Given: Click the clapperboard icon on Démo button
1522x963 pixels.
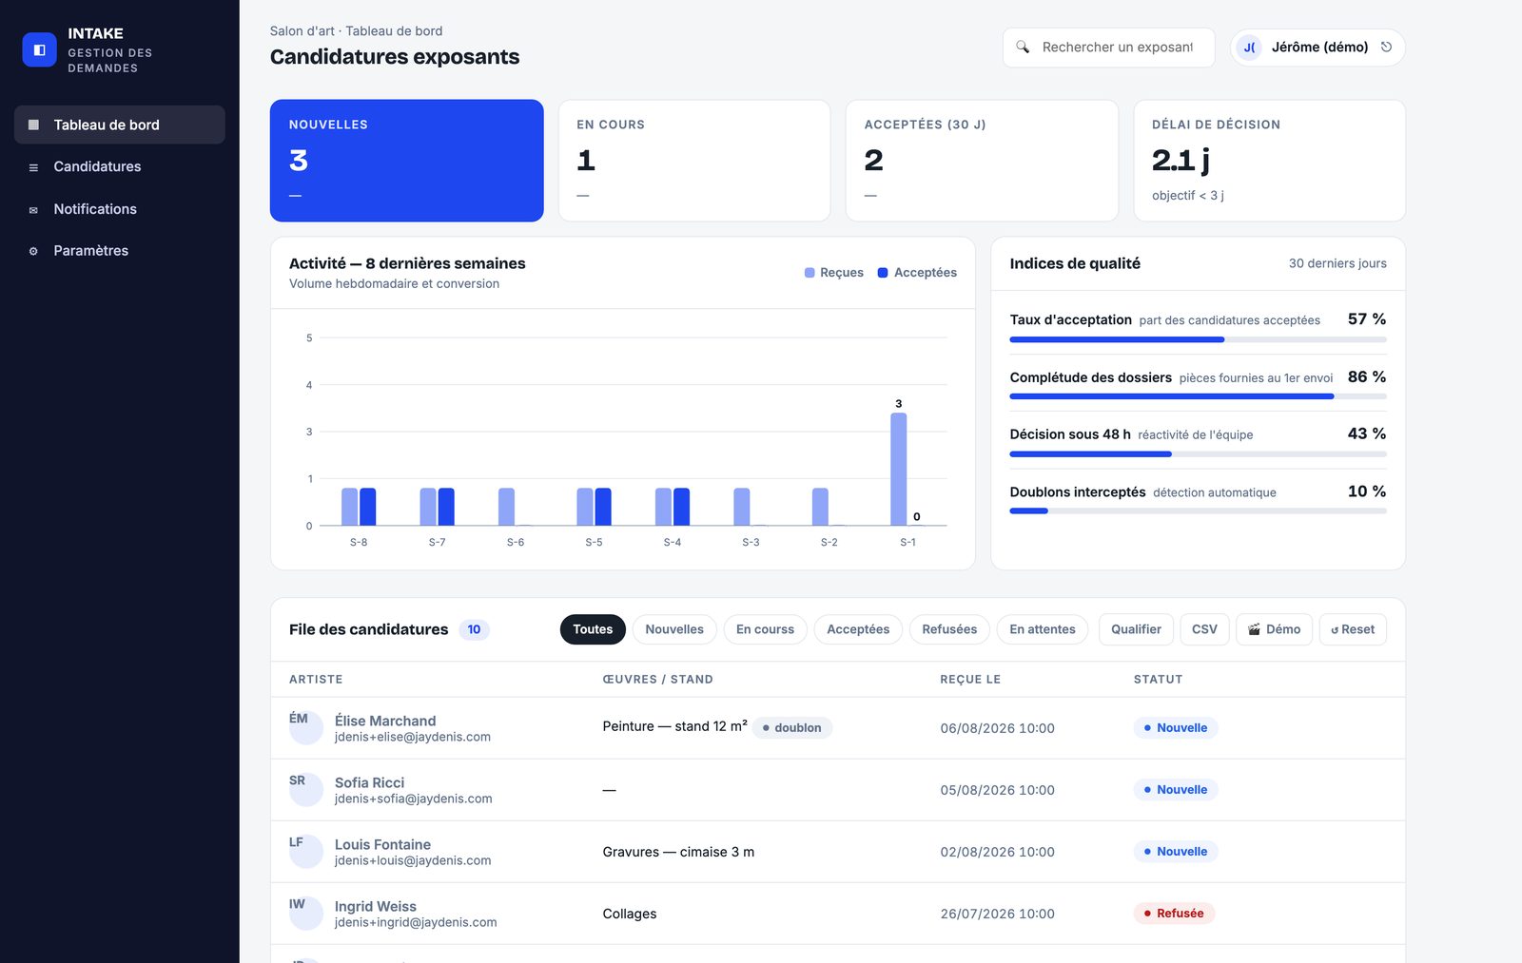Looking at the screenshot, I should [x=1254, y=629].
